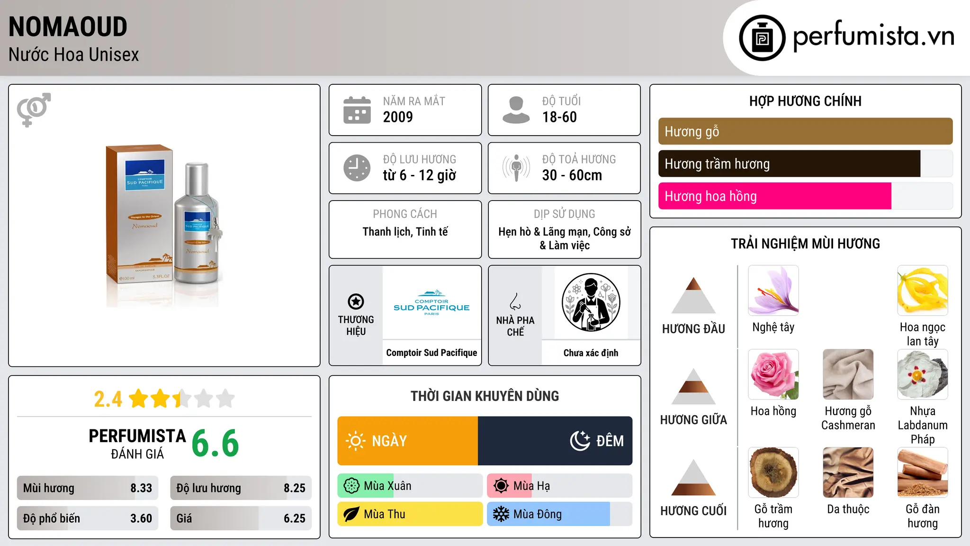The width and height of the screenshot is (970, 546).
Task: Select the Nghệ tây saffron note image
Action: point(773,291)
